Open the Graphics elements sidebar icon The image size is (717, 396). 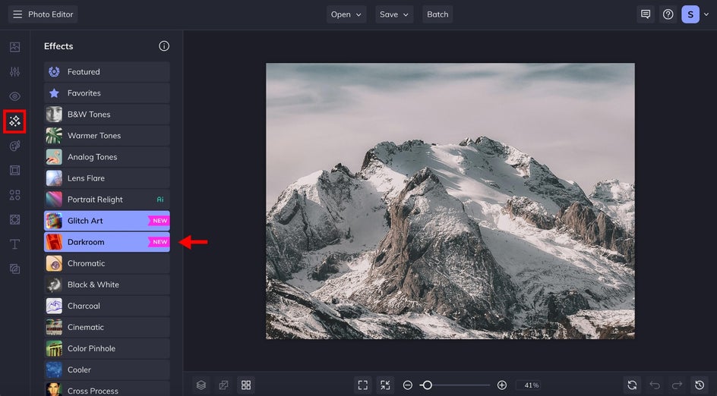click(14, 195)
